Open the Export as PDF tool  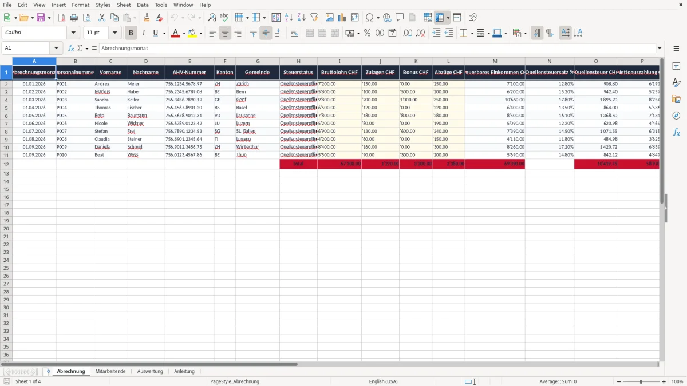(61, 18)
